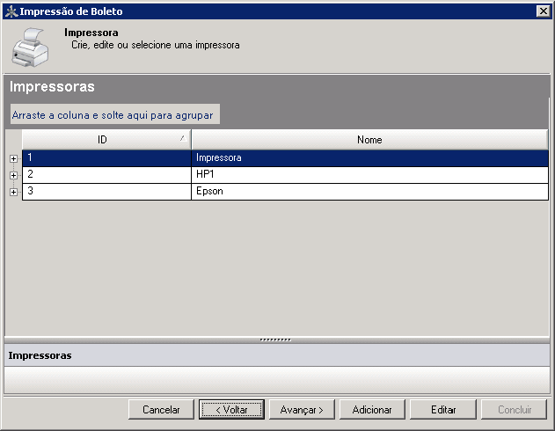This screenshot has width=555, height=431.
Task: Sort by the Nome column header
Action: (369, 140)
